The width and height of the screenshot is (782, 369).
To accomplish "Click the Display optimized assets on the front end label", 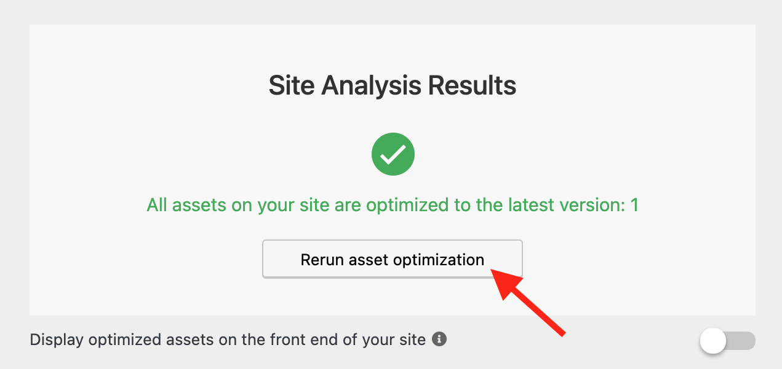I will 228,340.
